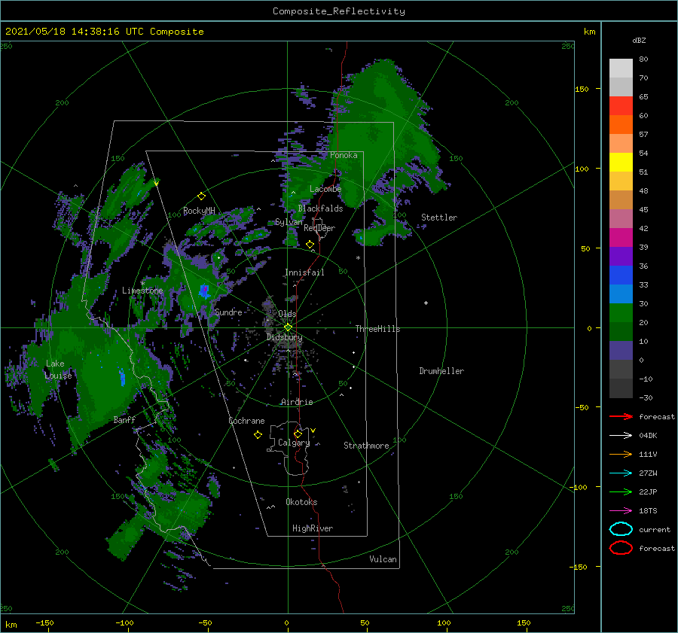
Task: Click the Stettler label on the map
Action: 439,218
